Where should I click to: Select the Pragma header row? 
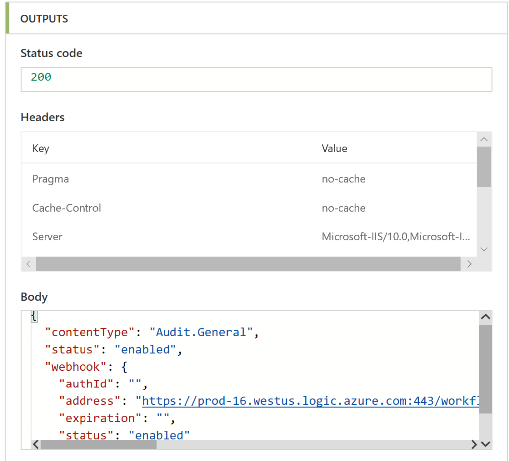click(51, 179)
